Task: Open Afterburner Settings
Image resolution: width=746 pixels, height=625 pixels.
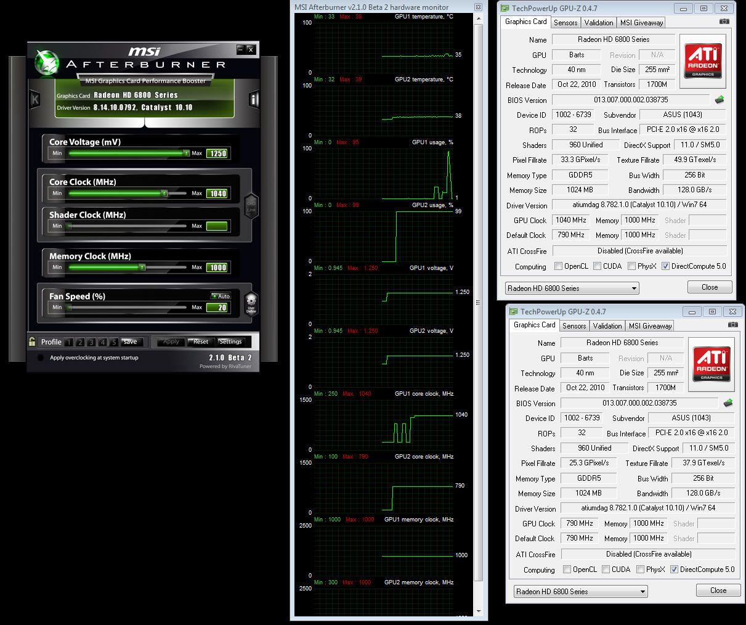Action: [x=230, y=341]
